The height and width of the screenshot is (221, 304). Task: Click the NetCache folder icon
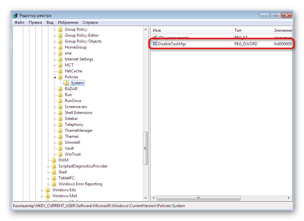(61, 71)
